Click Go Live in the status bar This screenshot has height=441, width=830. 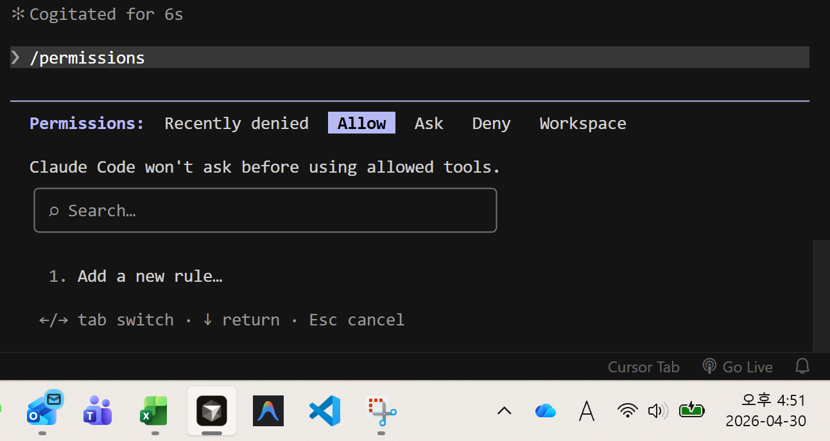click(738, 367)
